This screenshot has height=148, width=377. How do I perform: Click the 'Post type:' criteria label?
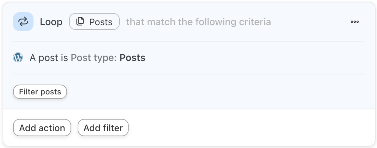94,58
